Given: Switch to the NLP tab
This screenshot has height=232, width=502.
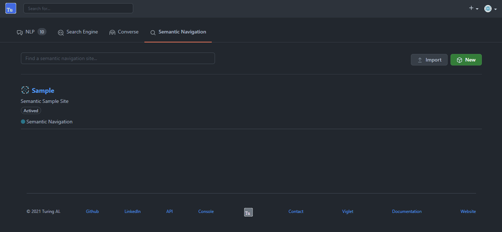Looking at the screenshot, I should [30, 32].
